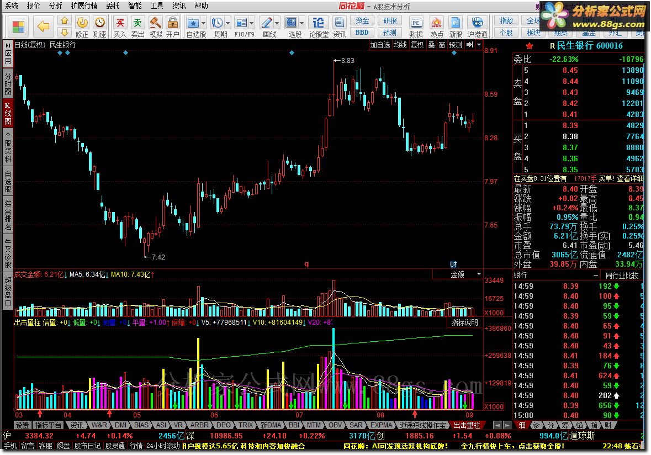Go back with the yellow left arrow
The image size is (651, 455).
(43, 27)
